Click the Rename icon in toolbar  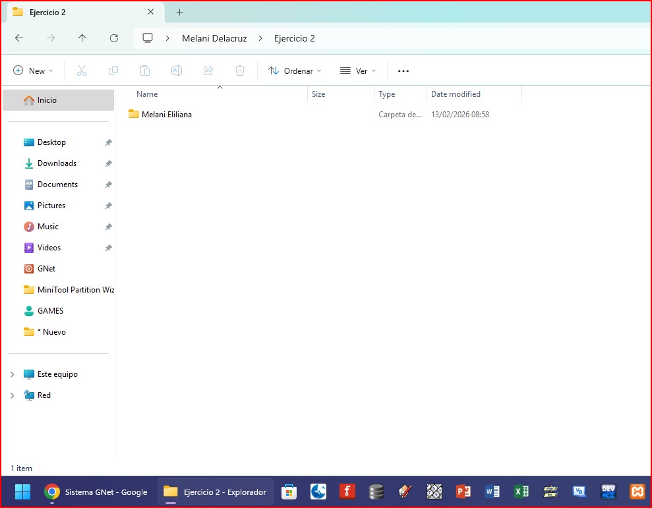177,71
